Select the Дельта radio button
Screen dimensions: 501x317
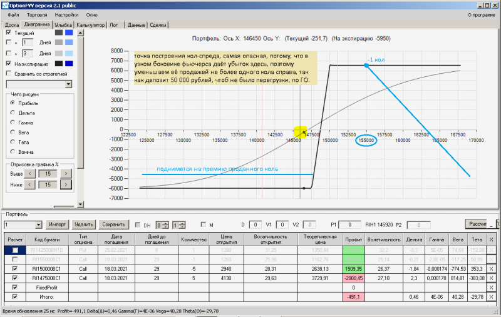[13, 113]
